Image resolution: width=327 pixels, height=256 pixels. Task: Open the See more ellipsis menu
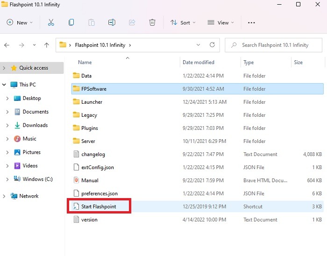point(251,22)
